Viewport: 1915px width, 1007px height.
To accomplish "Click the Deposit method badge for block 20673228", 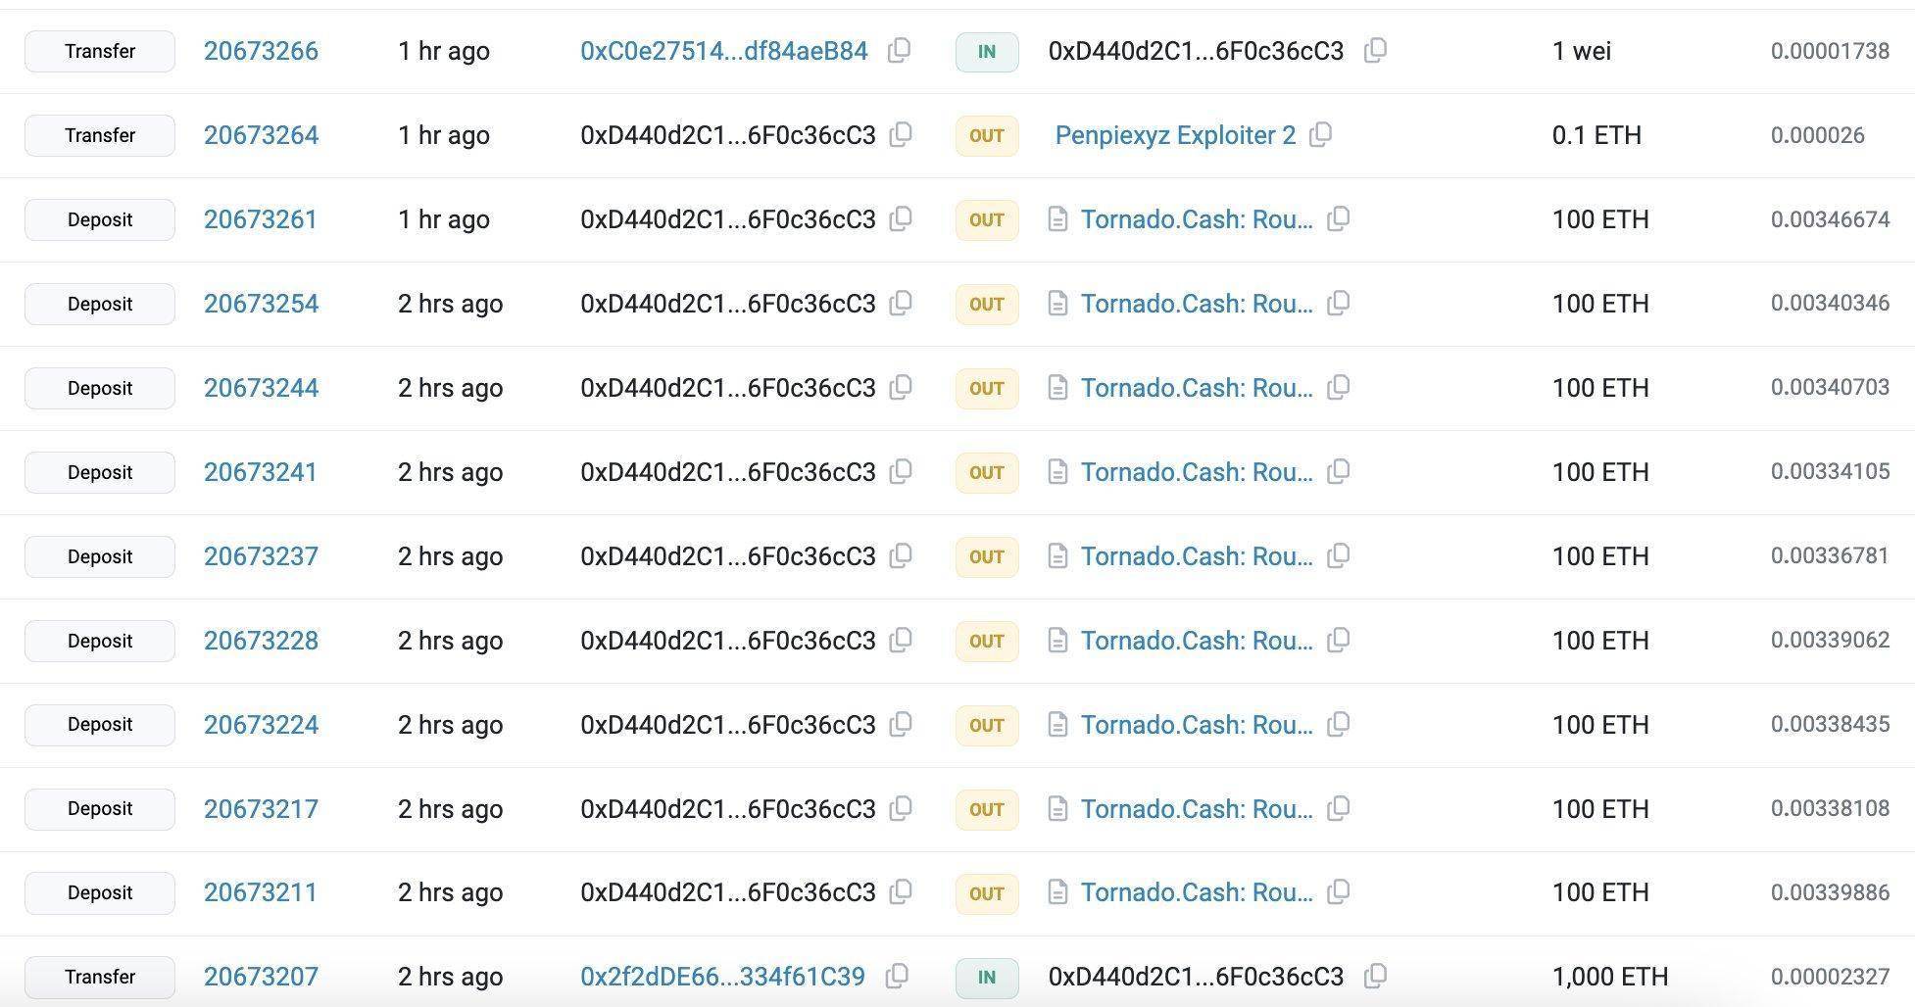I will [100, 641].
